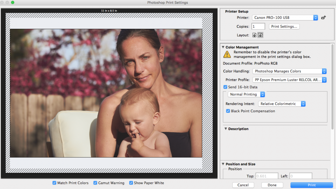Screen dimensions: 336x189
Task: Open the Normal Printing mode dropdown
Action: 246,94
